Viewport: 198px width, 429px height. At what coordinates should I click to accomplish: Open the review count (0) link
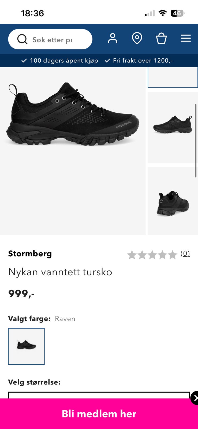(x=185, y=253)
